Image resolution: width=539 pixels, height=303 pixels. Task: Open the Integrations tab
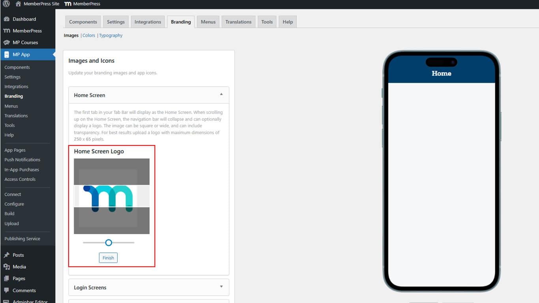(148, 22)
